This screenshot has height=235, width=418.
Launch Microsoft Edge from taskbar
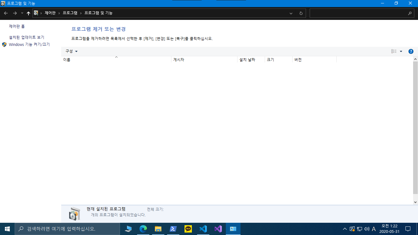click(x=143, y=229)
